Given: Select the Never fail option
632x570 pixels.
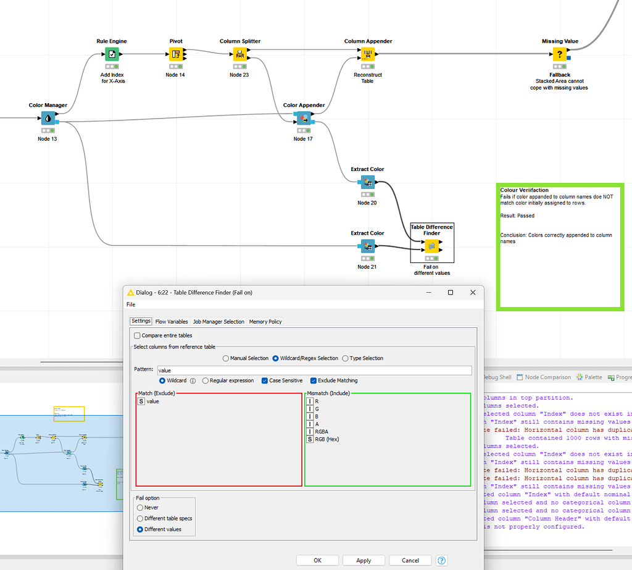Looking at the screenshot, I should (140, 508).
